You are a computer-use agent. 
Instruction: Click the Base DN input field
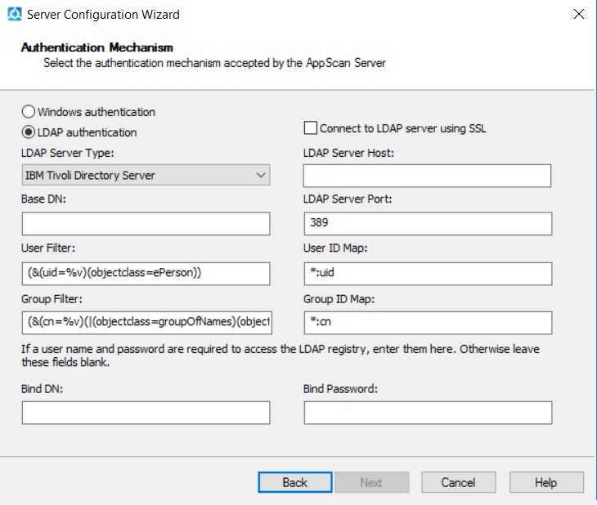pyautogui.click(x=146, y=224)
